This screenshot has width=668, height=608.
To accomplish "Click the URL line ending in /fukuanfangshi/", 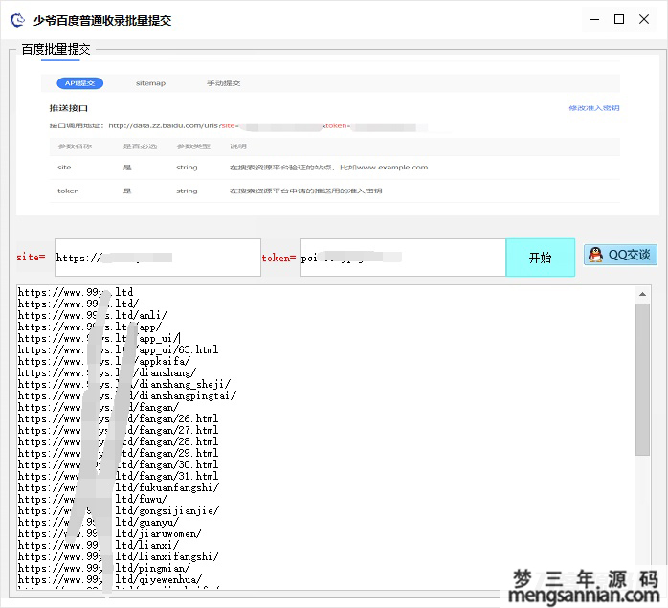I will (119, 487).
